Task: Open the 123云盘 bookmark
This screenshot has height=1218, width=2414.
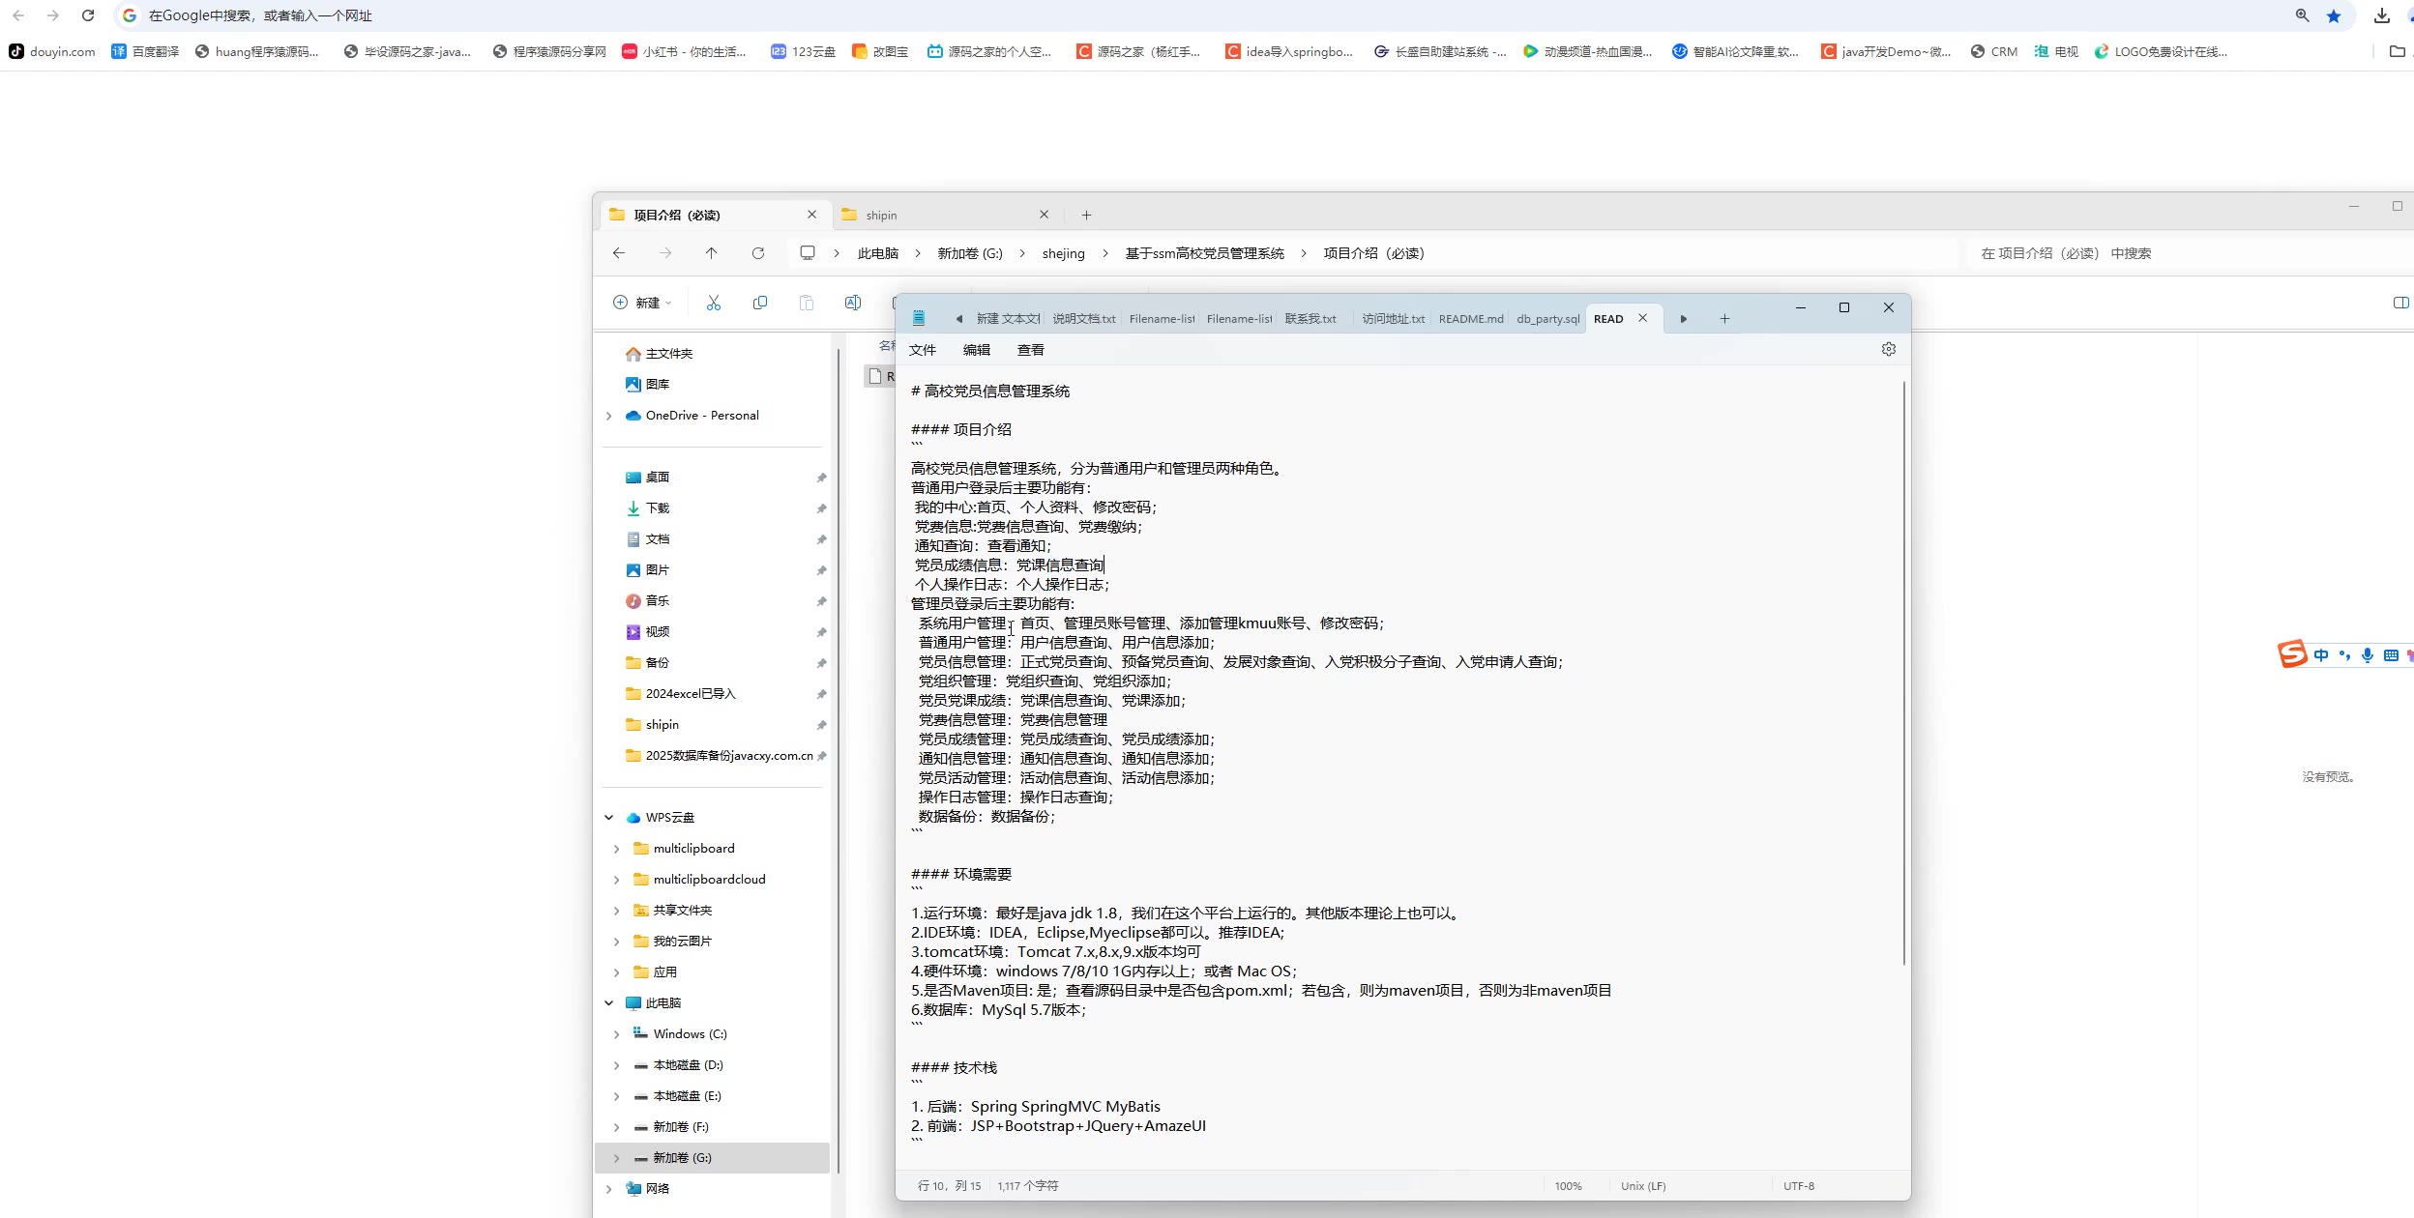Action: click(803, 51)
